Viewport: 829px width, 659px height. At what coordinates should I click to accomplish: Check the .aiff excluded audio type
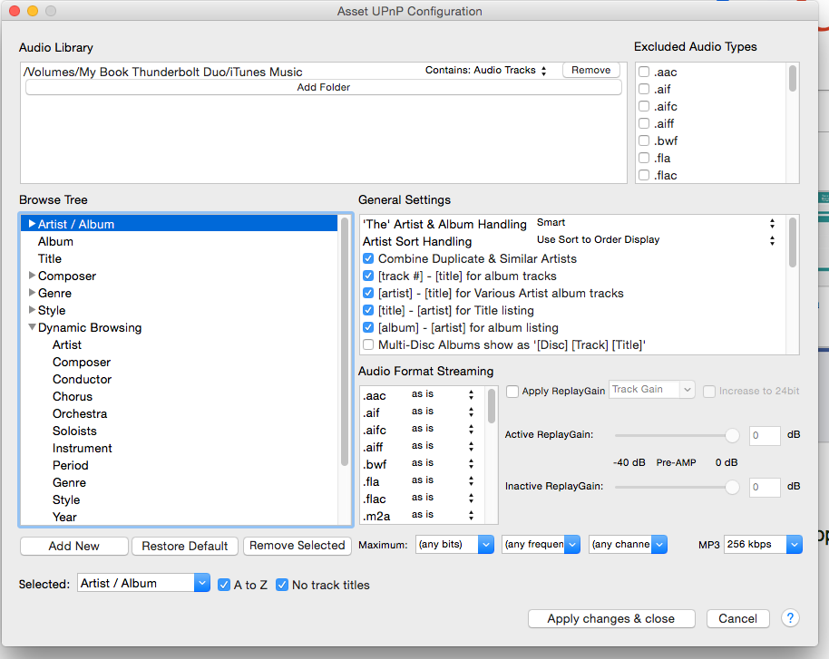(x=643, y=123)
